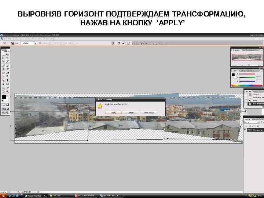264x198 pixels.
Task: Toggle the warp orientation button
Action: click(x=40, y=43)
